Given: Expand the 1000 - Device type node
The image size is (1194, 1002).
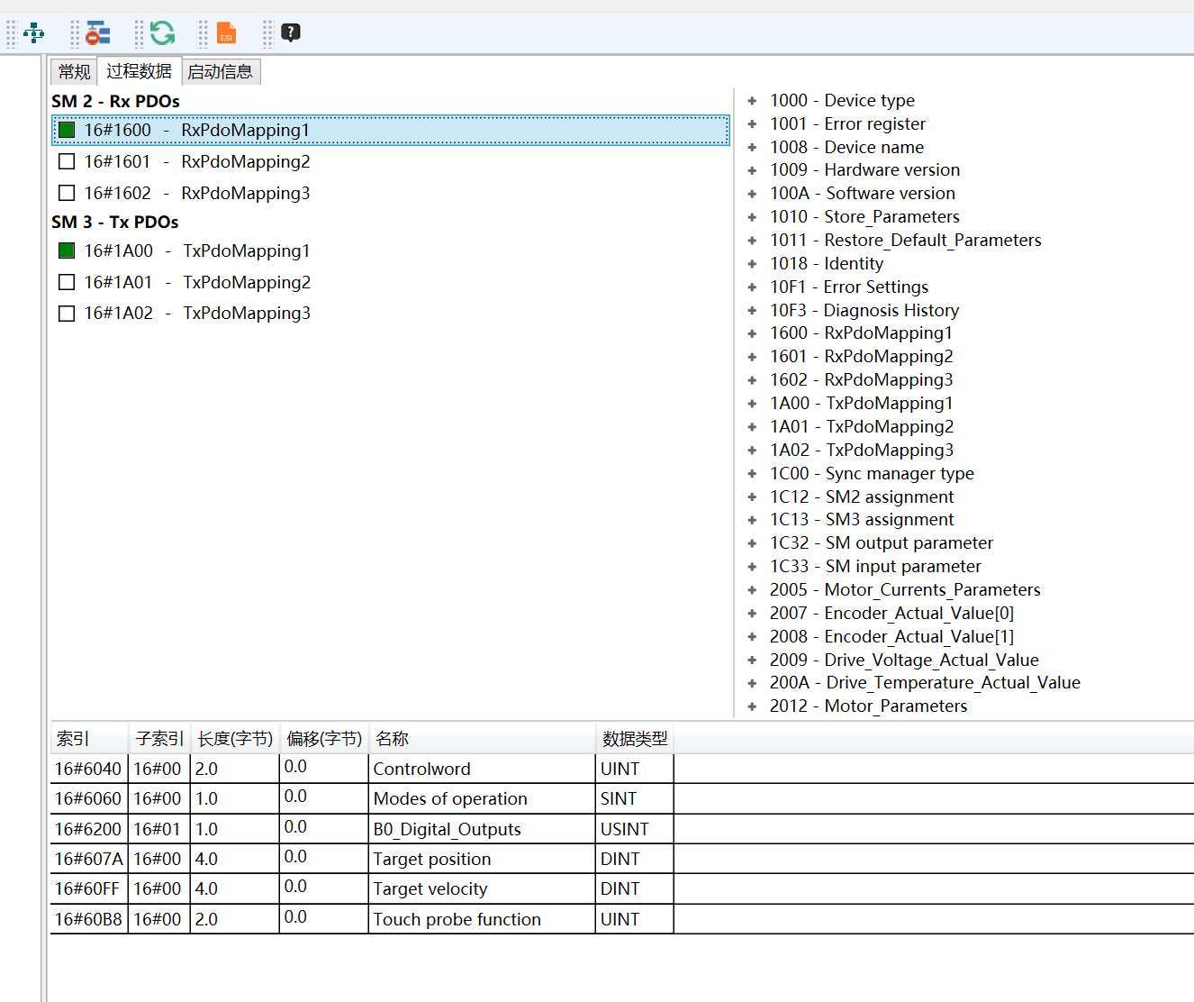Looking at the screenshot, I should pyautogui.click(x=752, y=101).
